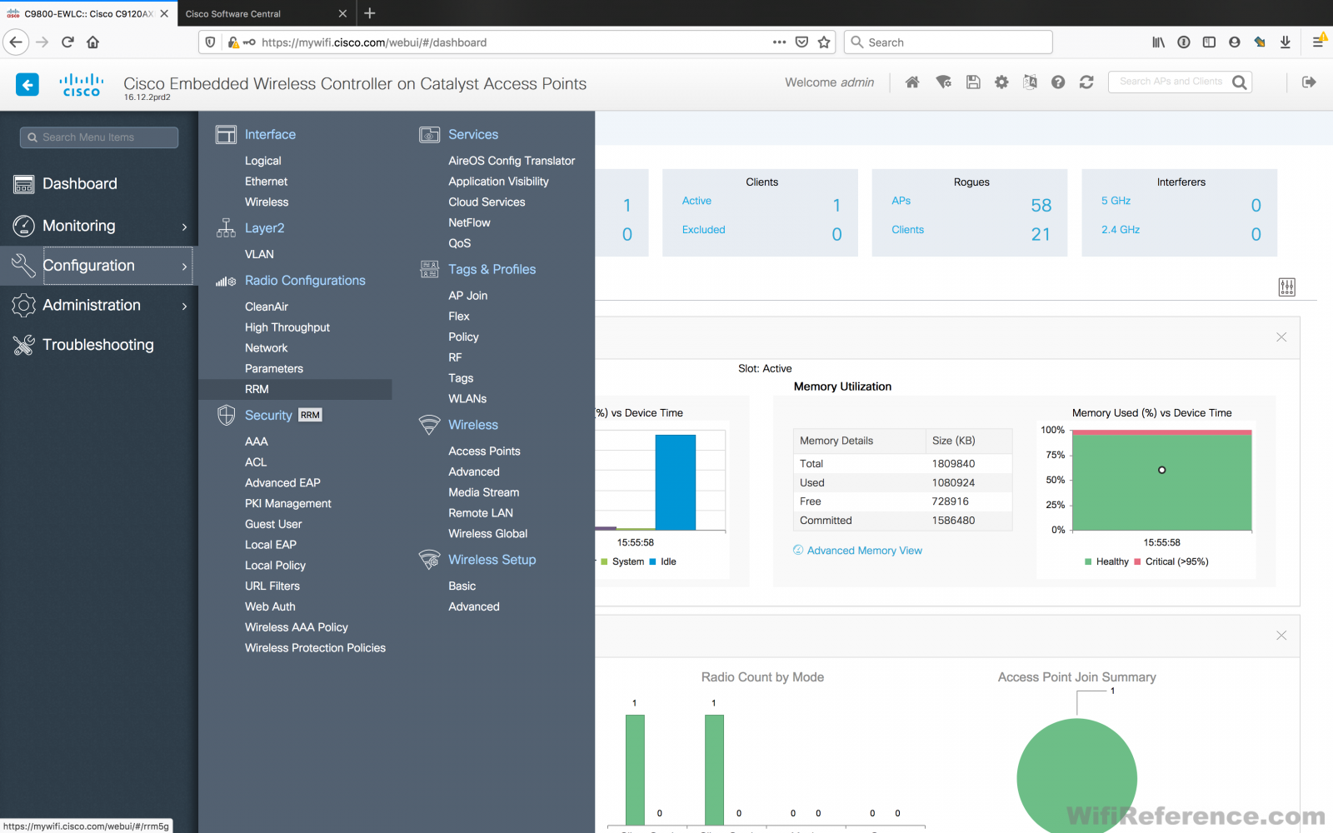Viewport: 1333px width, 833px height.
Task: Click the browser URL address bar
Action: 515,42
